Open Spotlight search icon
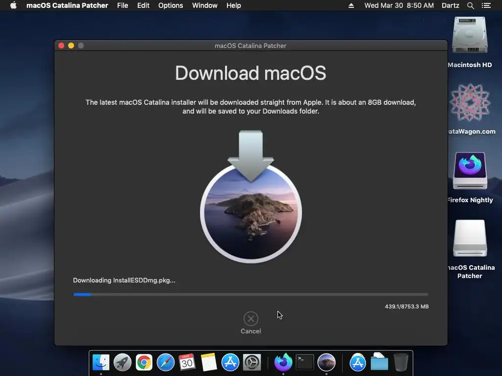 pyautogui.click(x=470, y=5)
